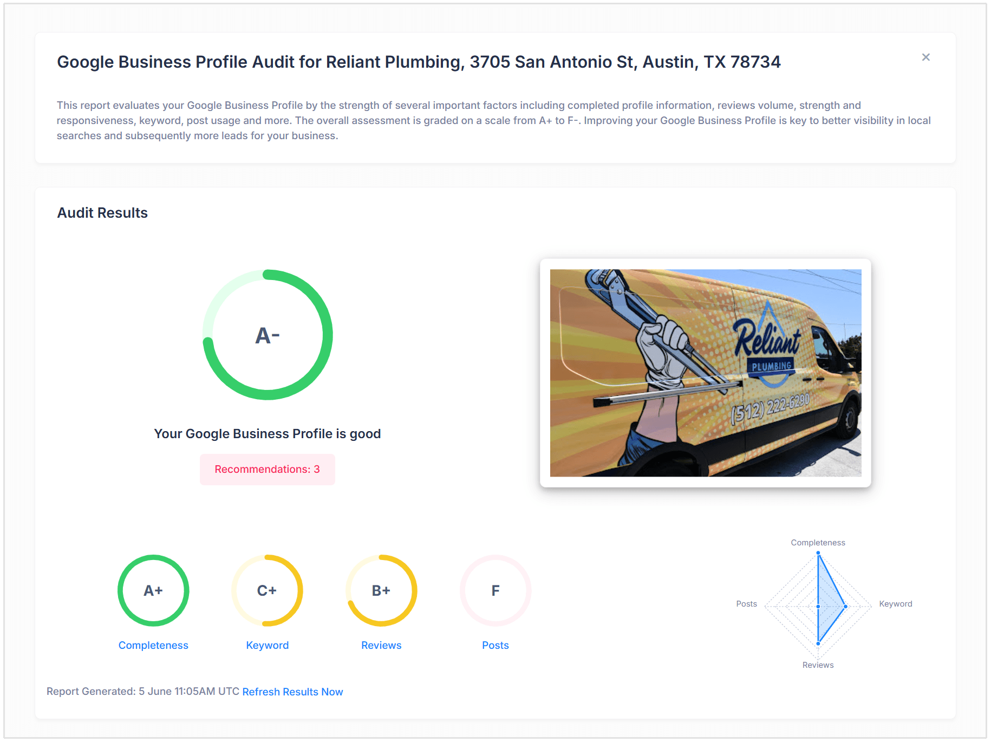
Task: Click the Completeness label on radar chart
Action: [818, 543]
